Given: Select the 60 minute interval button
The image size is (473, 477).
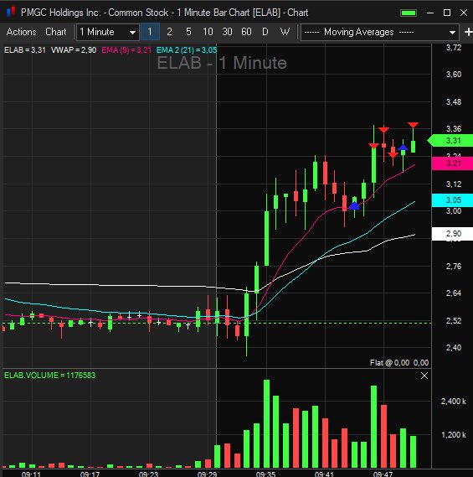Looking at the screenshot, I should (x=246, y=32).
